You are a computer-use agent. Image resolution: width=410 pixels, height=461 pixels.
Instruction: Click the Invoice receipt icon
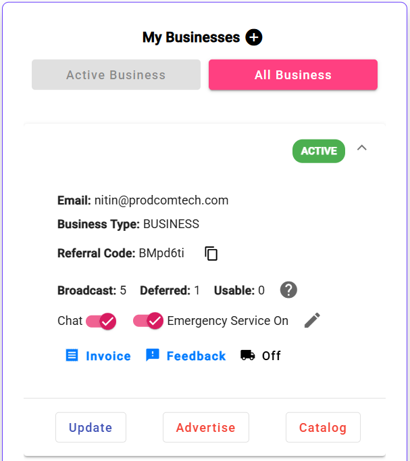click(x=72, y=355)
